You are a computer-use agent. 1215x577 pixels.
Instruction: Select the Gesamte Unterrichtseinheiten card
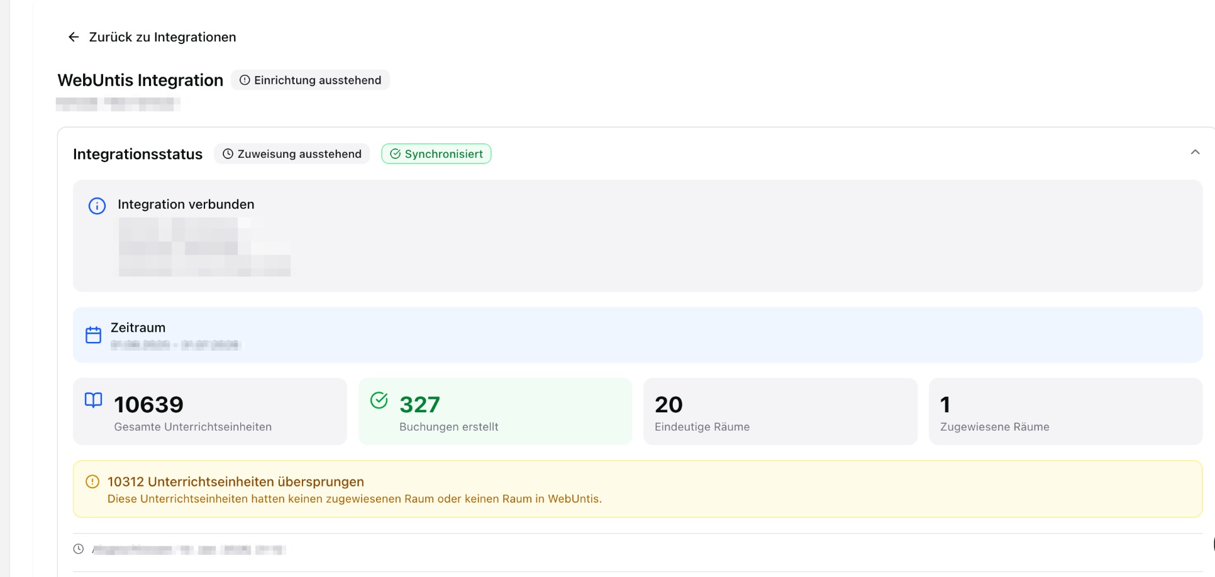click(210, 412)
